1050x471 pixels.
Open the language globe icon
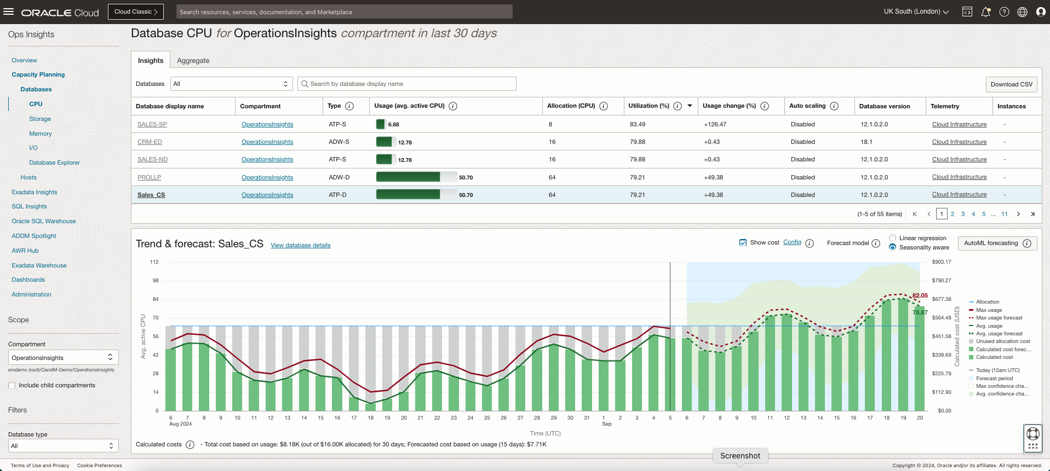(x=1022, y=12)
